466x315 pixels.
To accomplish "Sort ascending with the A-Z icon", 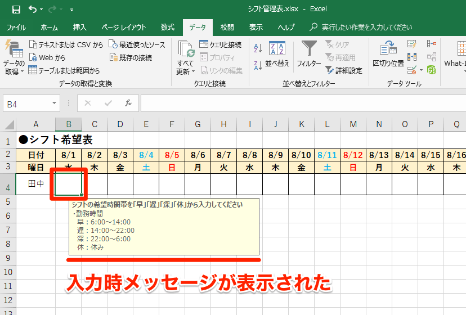I will (258, 48).
